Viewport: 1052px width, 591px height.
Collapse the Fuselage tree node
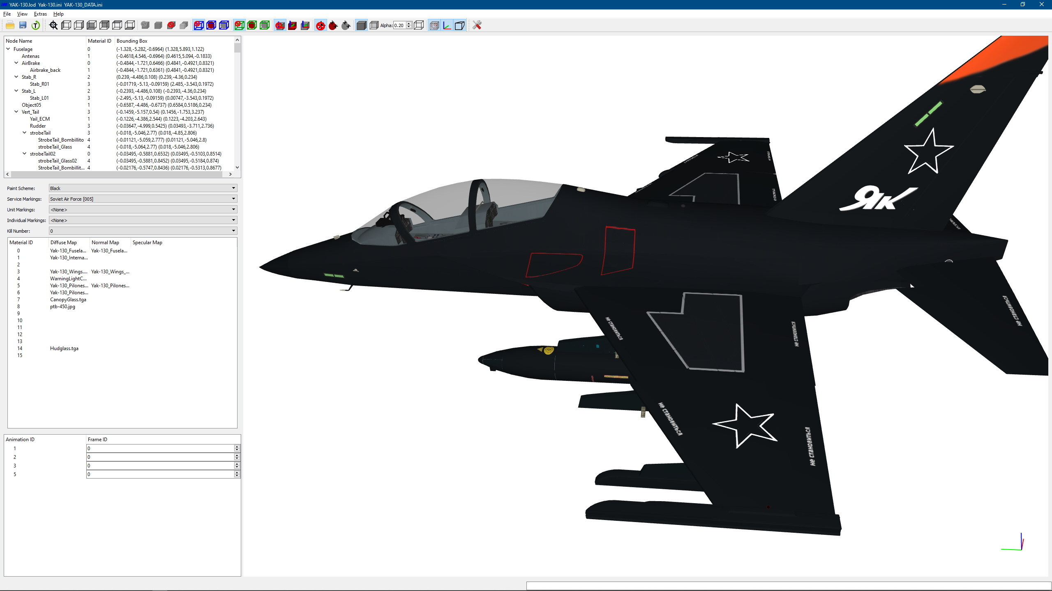pos(8,49)
